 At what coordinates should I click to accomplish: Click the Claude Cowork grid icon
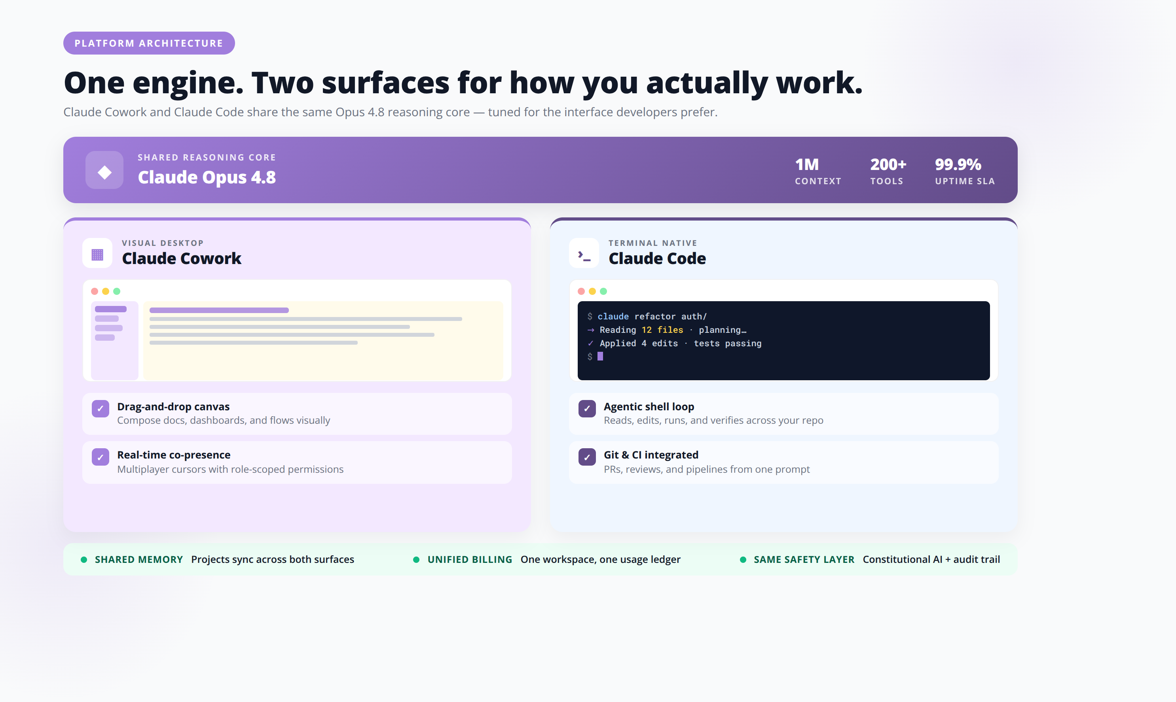click(97, 253)
